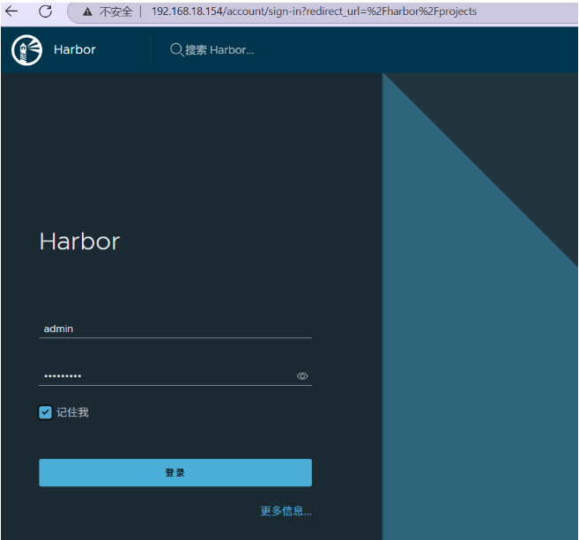
Task: Click the large Harbor heading
Action: click(x=80, y=241)
